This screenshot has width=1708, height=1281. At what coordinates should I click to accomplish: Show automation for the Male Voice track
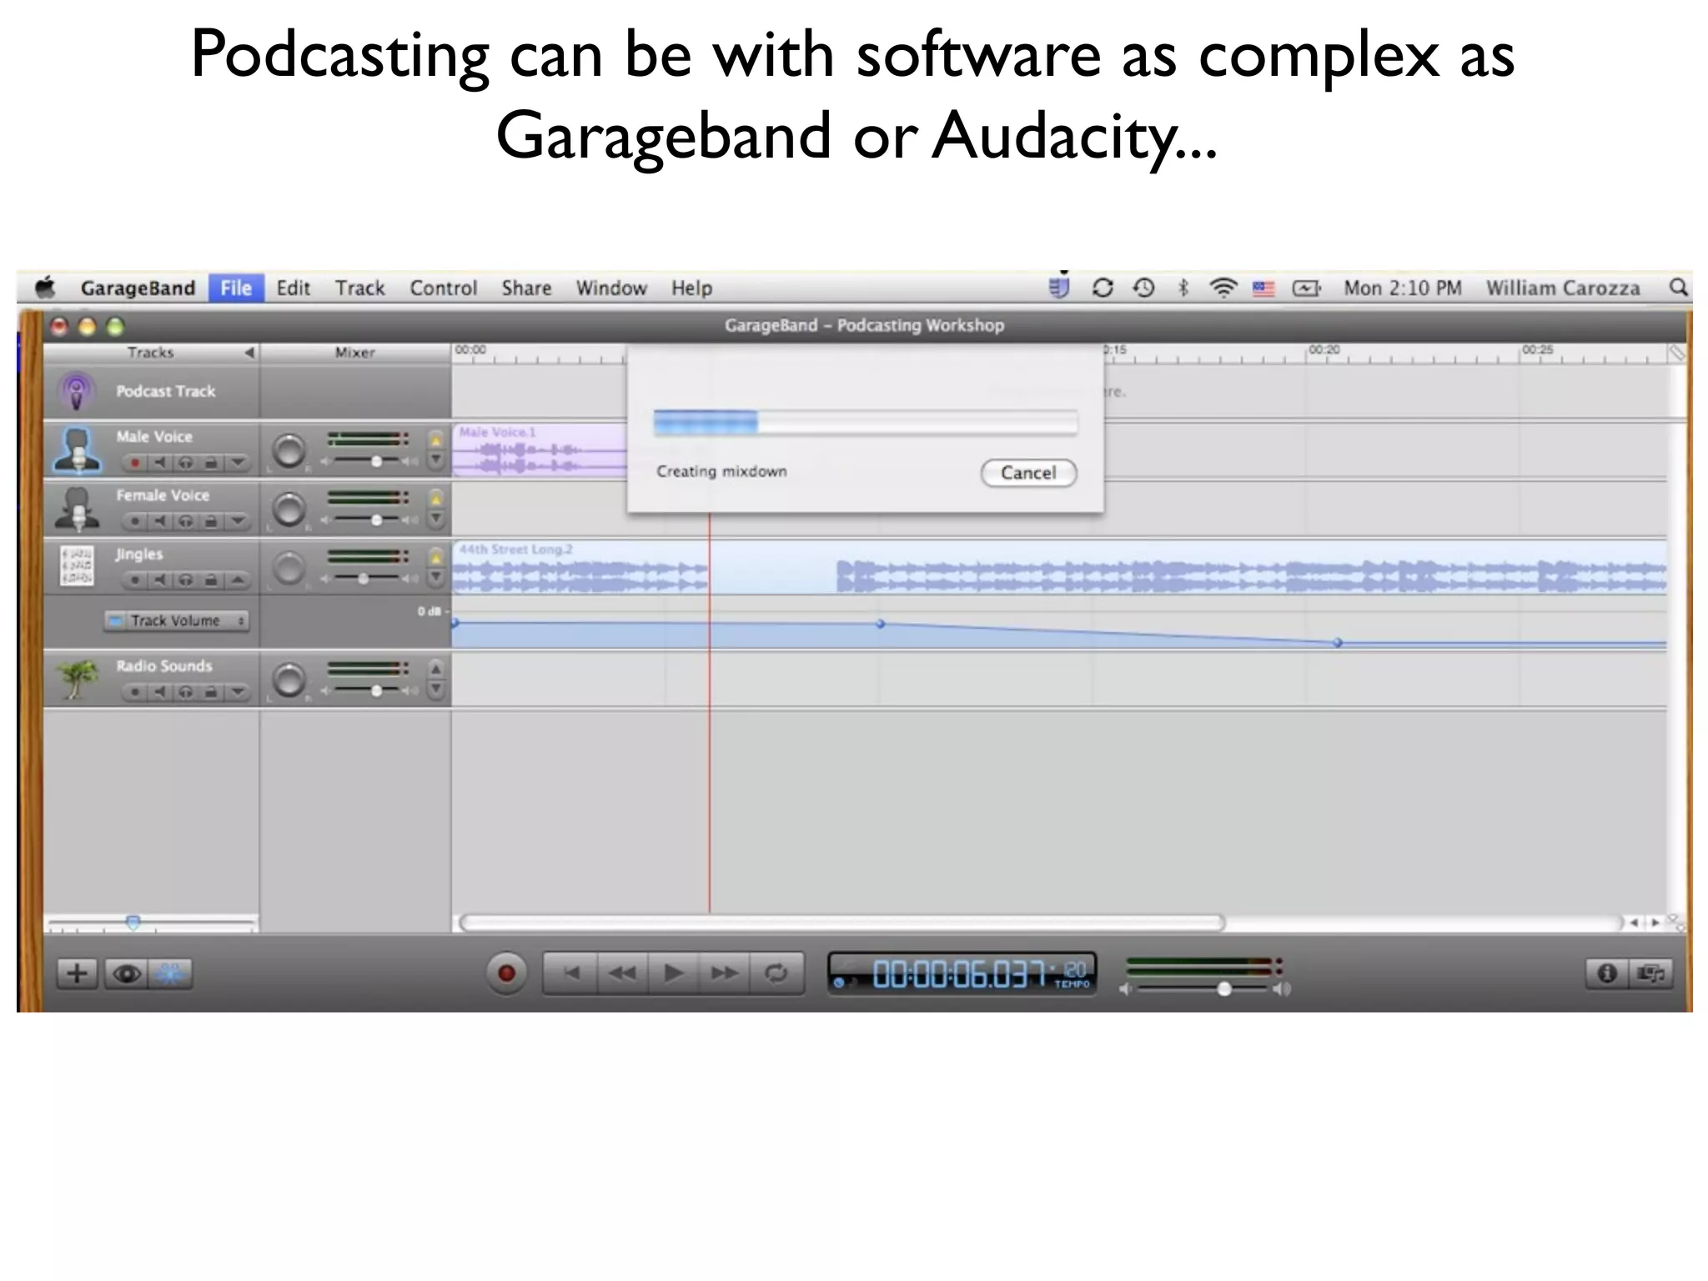click(x=238, y=462)
